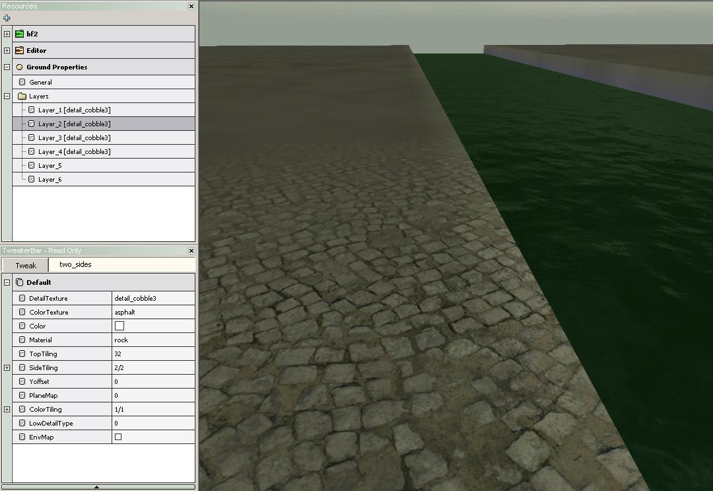Select Layer_5 in the Layers tree
The width and height of the screenshot is (713, 491).
(x=50, y=166)
